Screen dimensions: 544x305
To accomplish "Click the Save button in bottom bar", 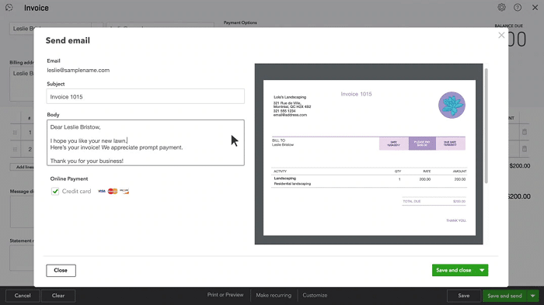I will pyautogui.click(x=463, y=296).
